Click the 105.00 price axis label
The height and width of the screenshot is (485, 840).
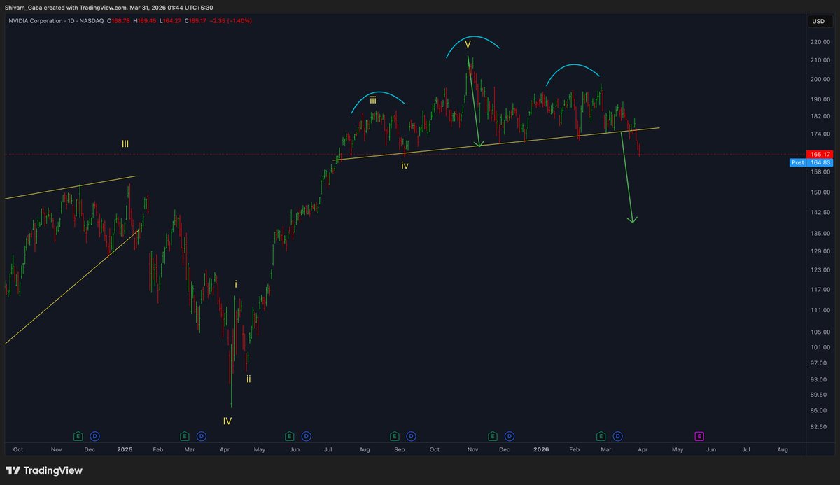coord(820,332)
